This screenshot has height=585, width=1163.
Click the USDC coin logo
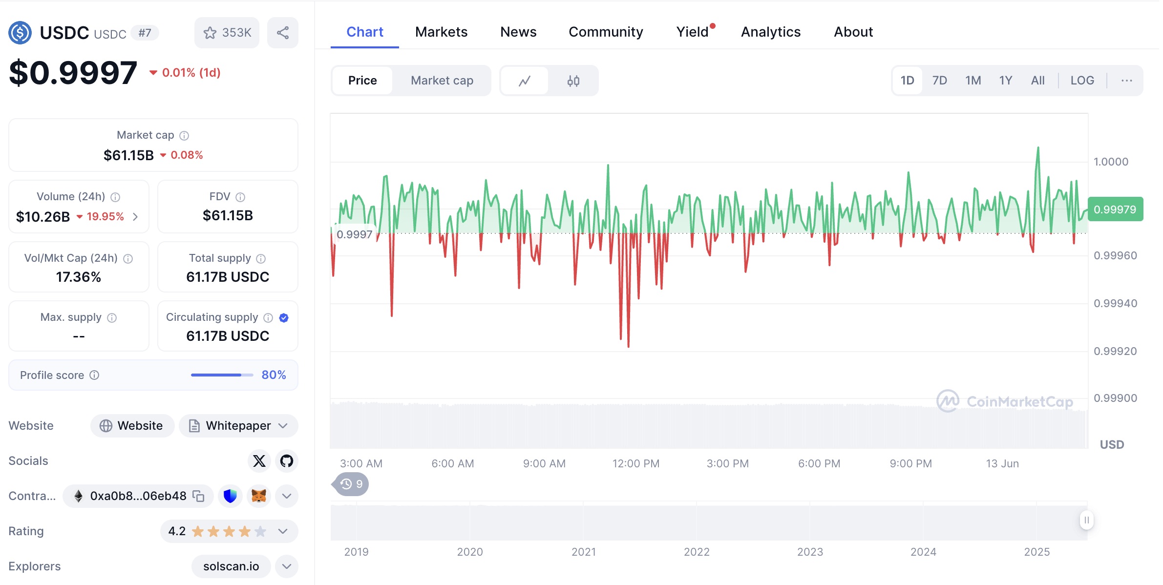coord(20,33)
